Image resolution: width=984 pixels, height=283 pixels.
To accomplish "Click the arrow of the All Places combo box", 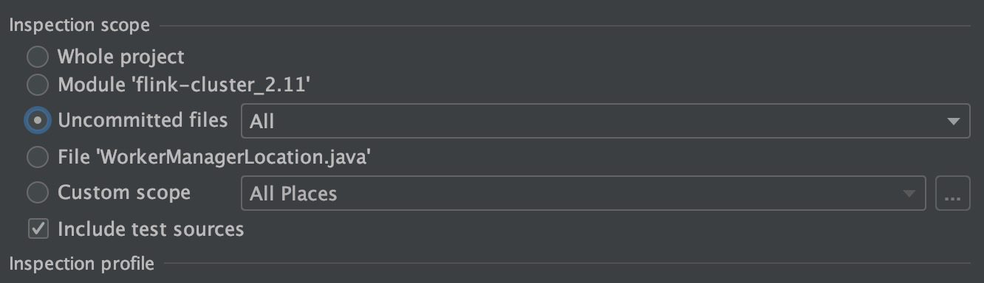I will (909, 195).
